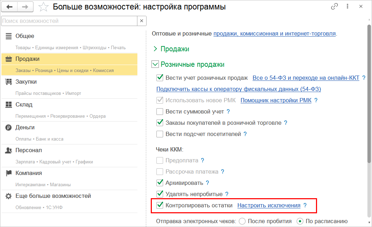Copy link via chain icon

pos(334,7)
